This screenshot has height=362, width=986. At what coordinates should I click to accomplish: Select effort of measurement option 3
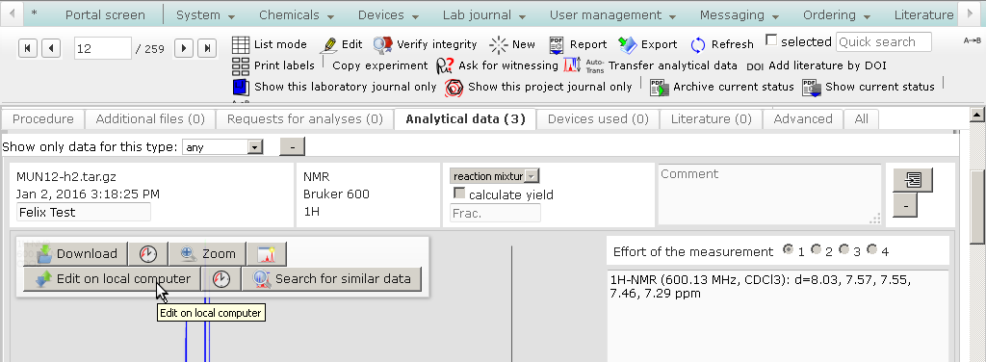843,249
